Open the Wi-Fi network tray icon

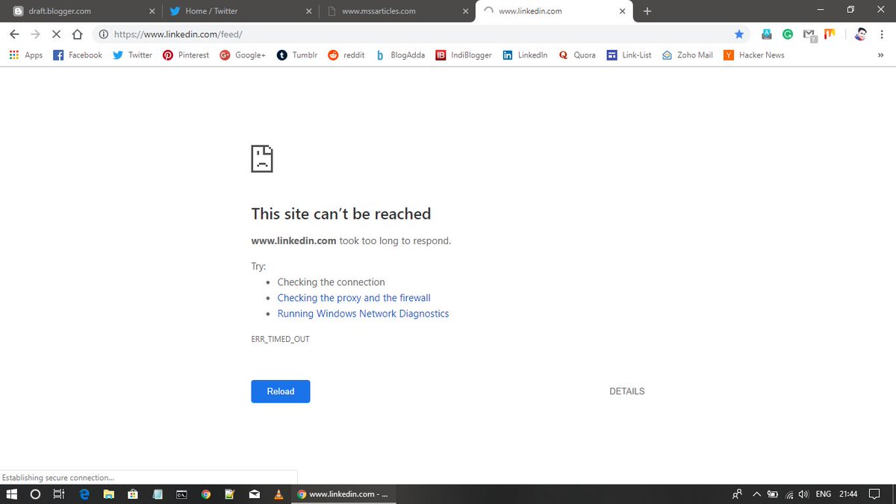pos(789,494)
